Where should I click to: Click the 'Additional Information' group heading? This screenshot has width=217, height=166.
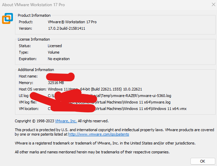(x=36, y=70)
